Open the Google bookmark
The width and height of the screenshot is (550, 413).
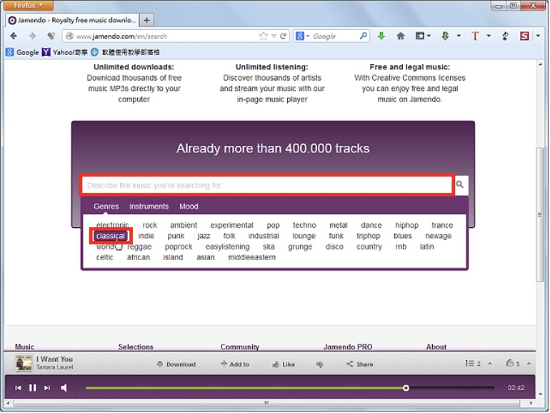click(22, 52)
